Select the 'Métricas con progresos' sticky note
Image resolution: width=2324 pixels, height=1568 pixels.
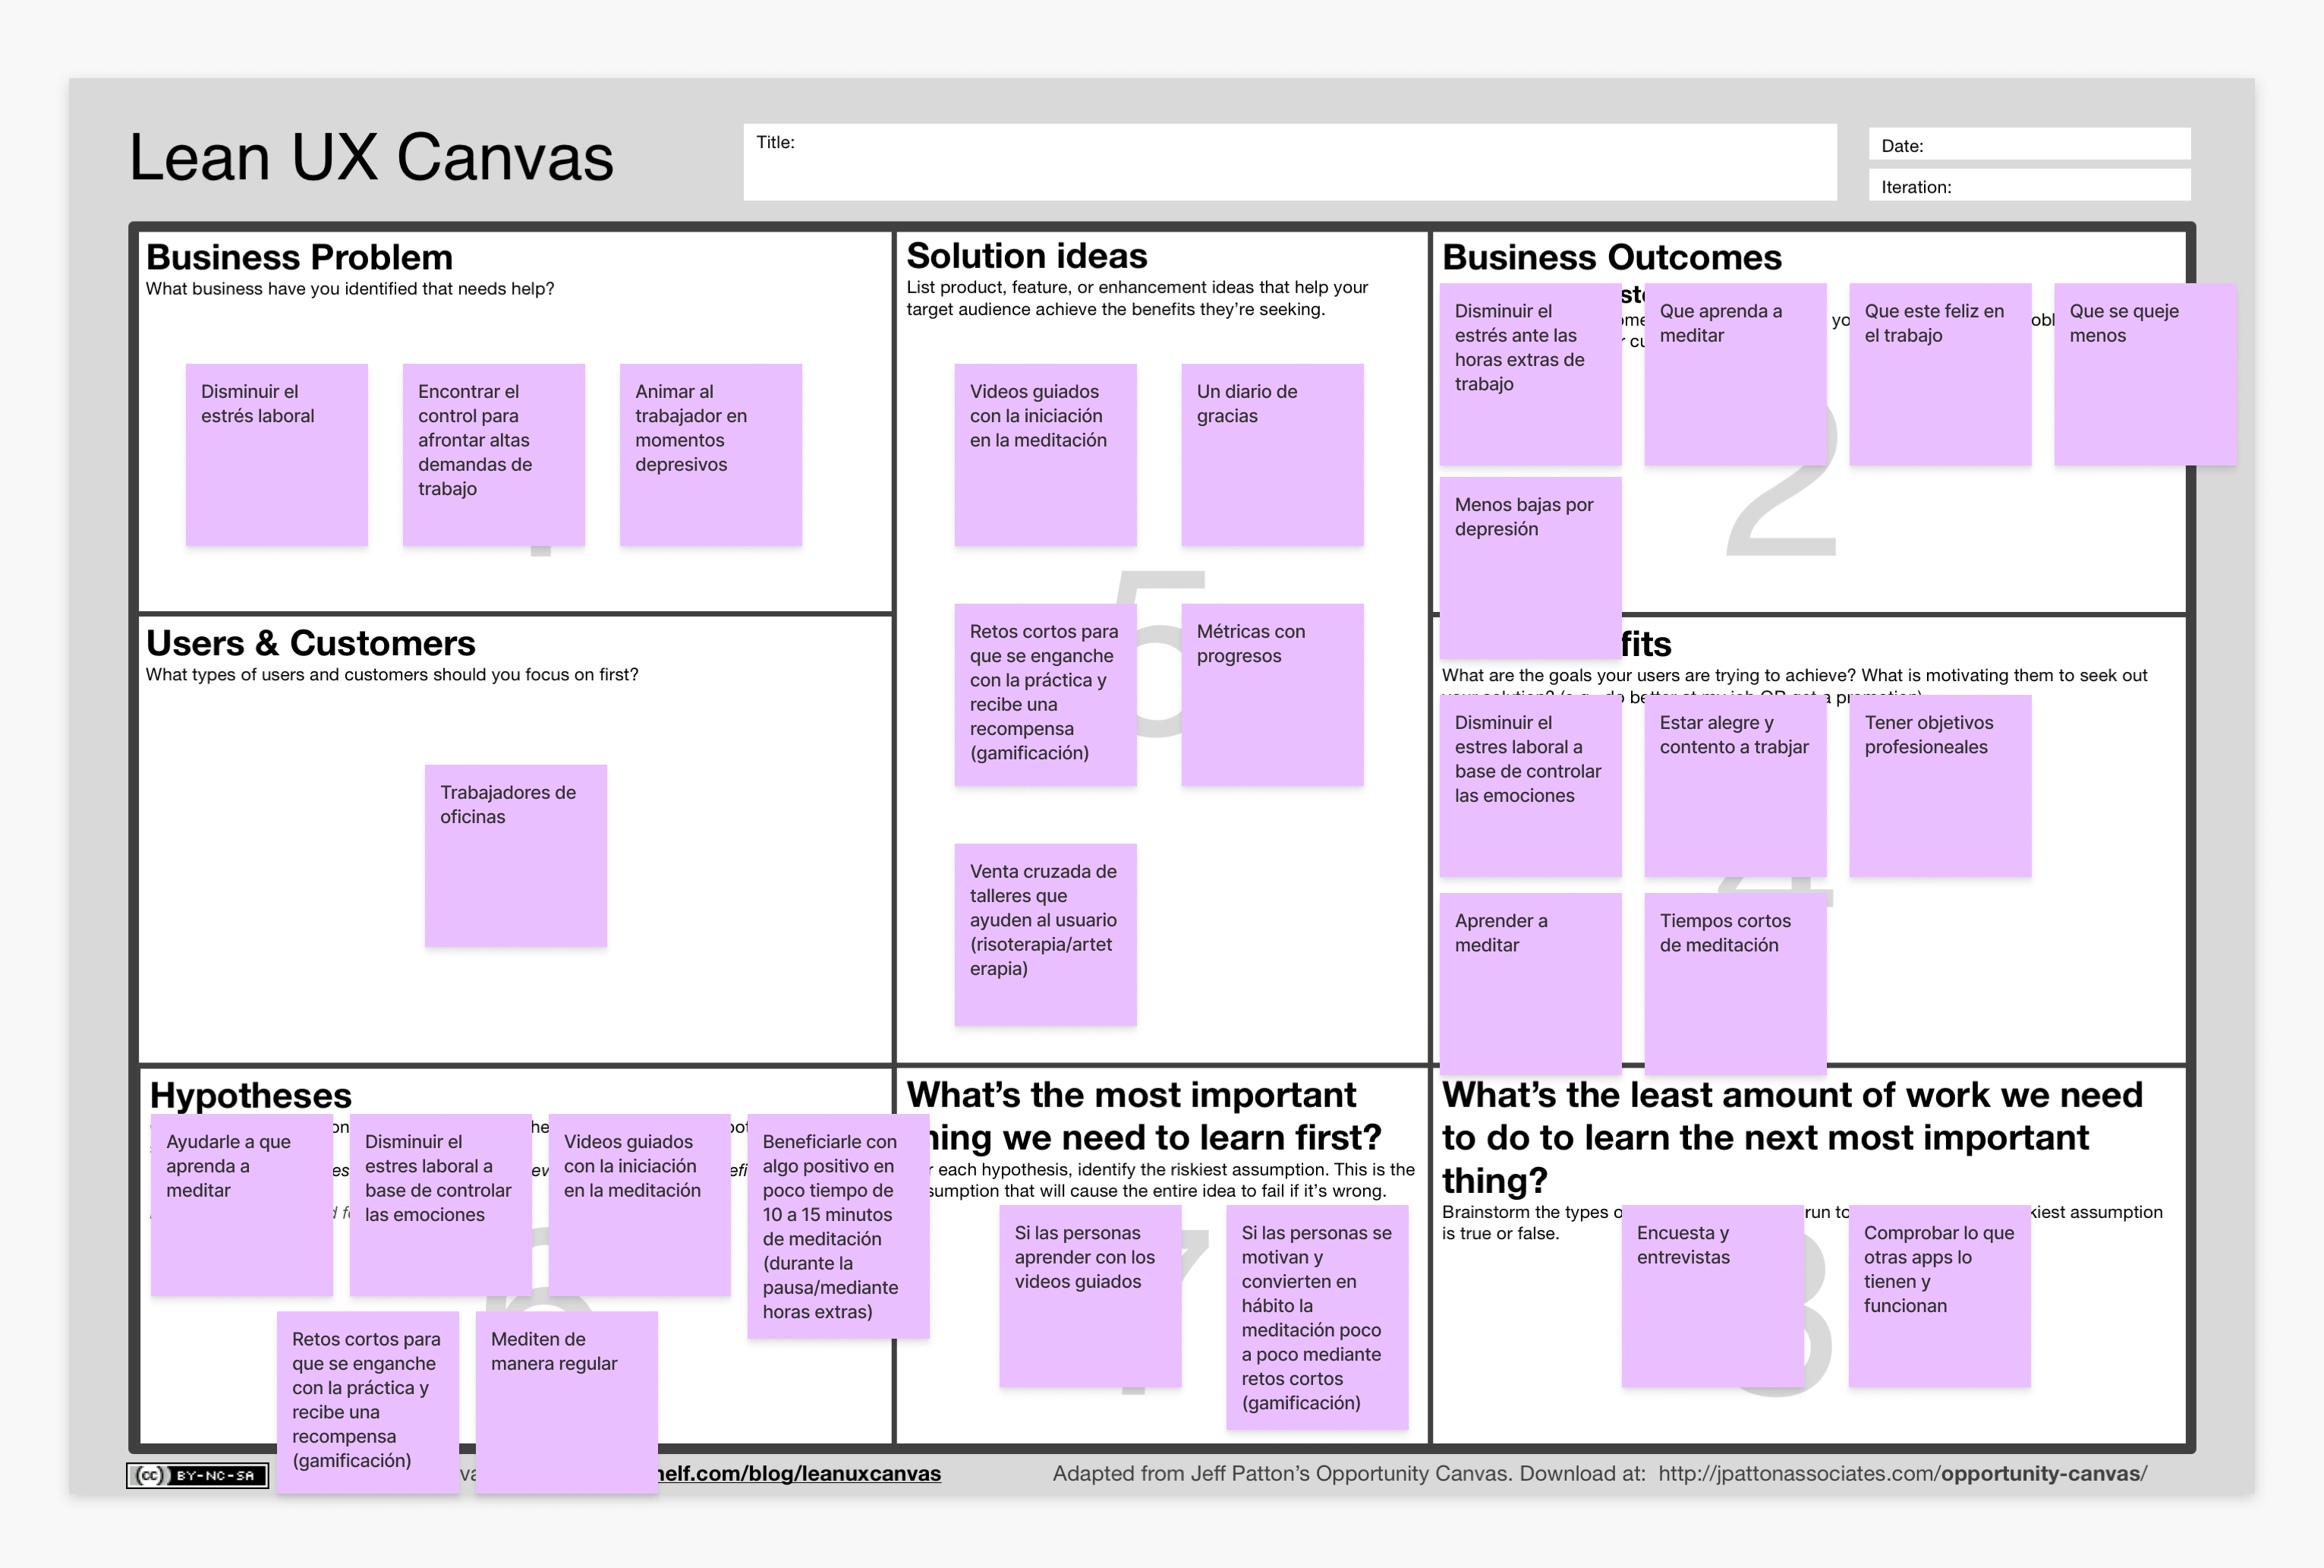point(1271,695)
